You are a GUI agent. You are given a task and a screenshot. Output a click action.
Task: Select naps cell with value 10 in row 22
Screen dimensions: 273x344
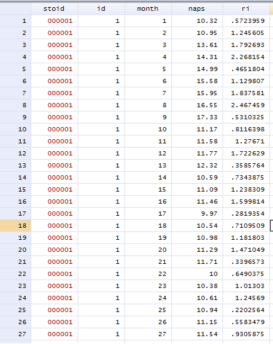coord(197,274)
